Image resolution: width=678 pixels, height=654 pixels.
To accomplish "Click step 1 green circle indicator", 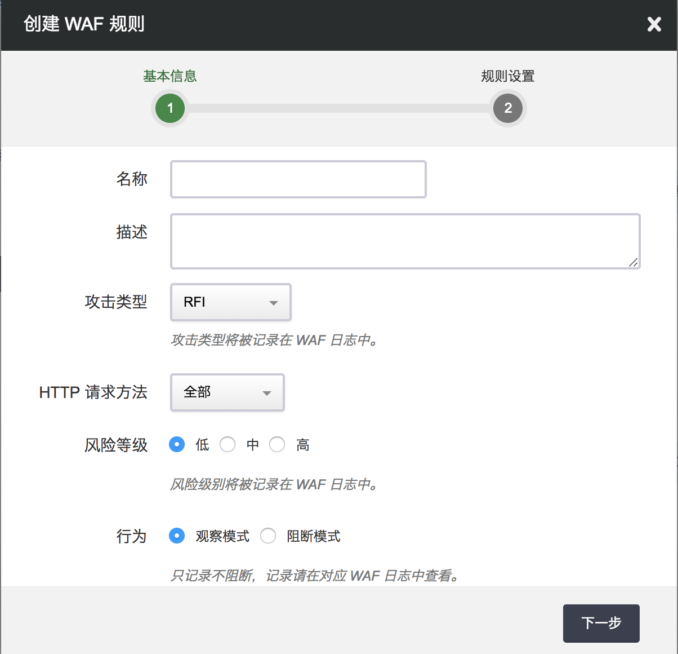I will pos(170,108).
